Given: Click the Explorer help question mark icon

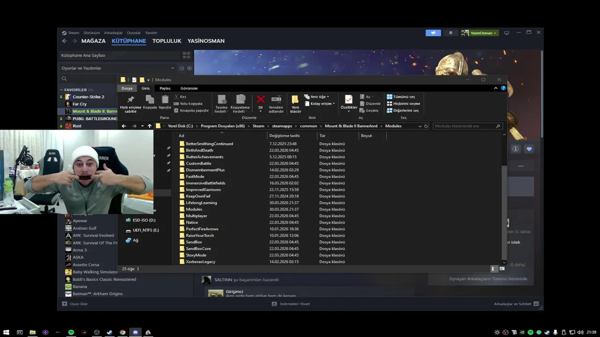Looking at the screenshot, I should pos(503,88).
